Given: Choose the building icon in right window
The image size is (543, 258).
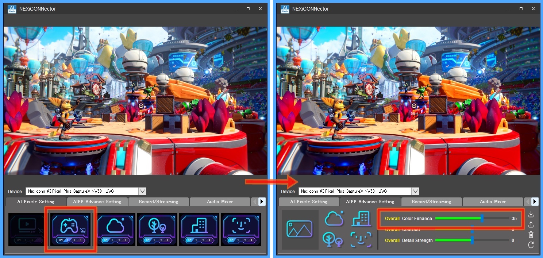Looking at the screenshot, I should 361,218.
